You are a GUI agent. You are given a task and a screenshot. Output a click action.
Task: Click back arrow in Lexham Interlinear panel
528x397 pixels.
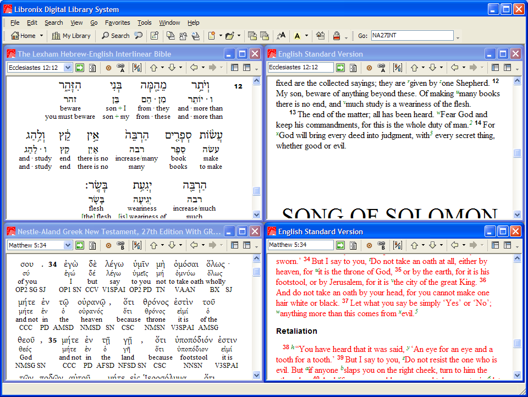pyautogui.click(x=194, y=68)
